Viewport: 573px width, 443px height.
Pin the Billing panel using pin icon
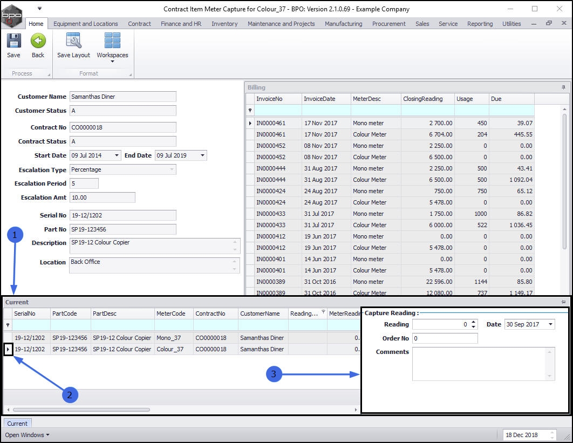564,87
